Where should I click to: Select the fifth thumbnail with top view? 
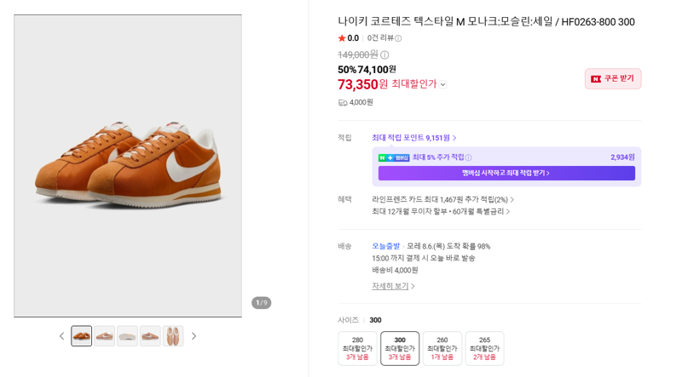tap(173, 336)
